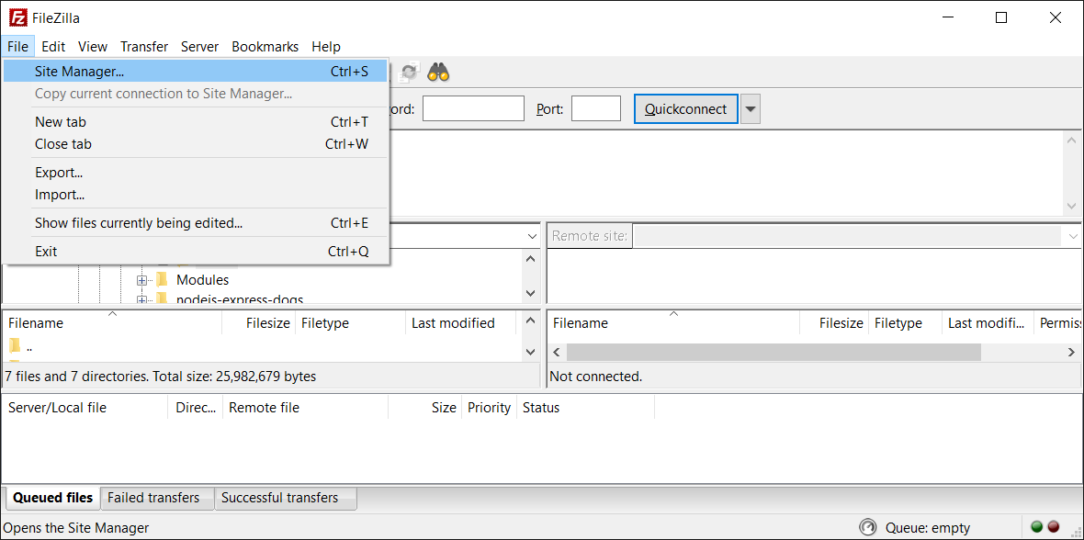Expand the Modules folder tree node
This screenshot has width=1084, height=540.
coord(142,280)
